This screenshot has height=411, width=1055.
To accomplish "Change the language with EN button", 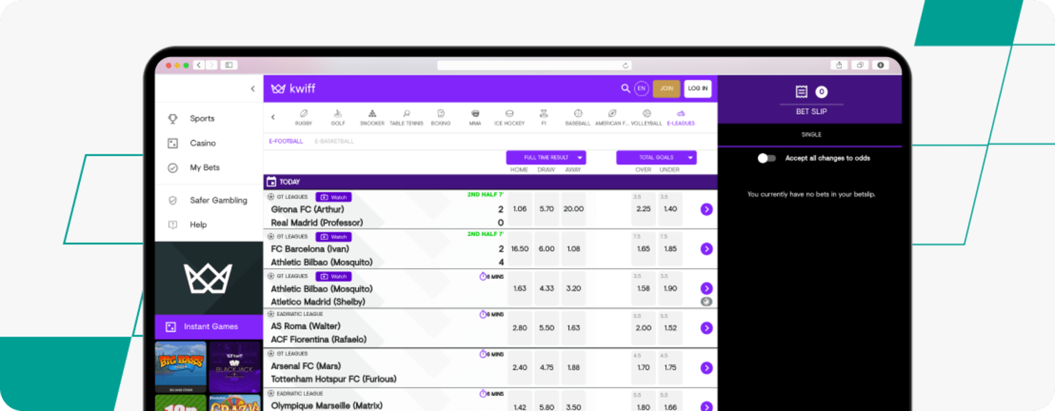I will (642, 88).
